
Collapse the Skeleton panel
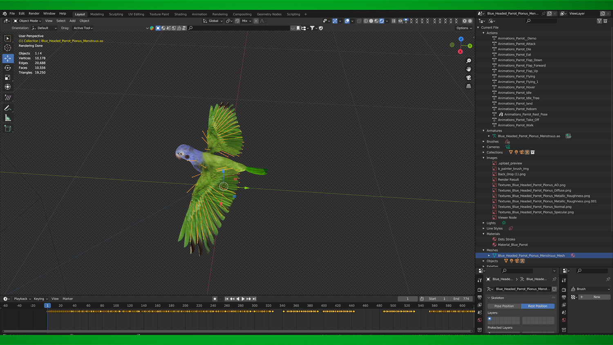[x=489, y=298]
